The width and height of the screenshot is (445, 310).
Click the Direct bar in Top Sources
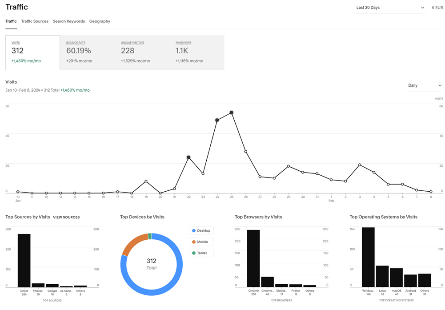(24, 261)
